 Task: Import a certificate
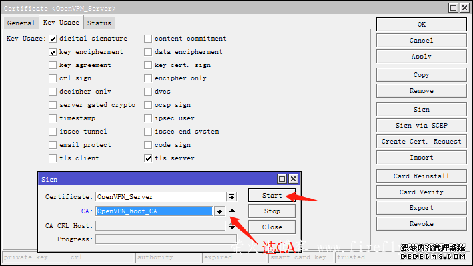point(422,158)
